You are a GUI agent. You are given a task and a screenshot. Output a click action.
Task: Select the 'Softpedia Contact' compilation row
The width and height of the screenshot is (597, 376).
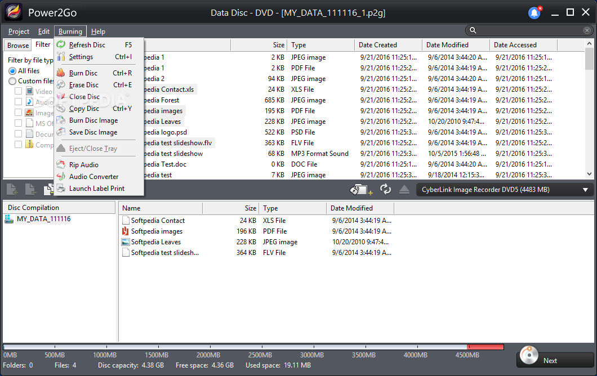(x=257, y=220)
